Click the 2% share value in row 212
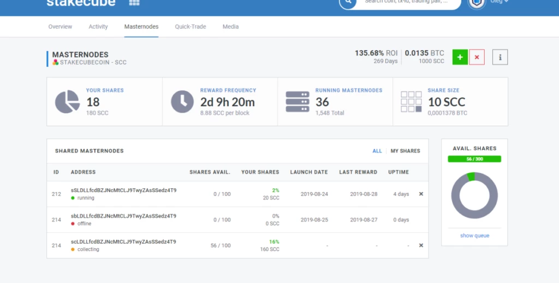This screenshot has height=283, width=559. point(276,190)
